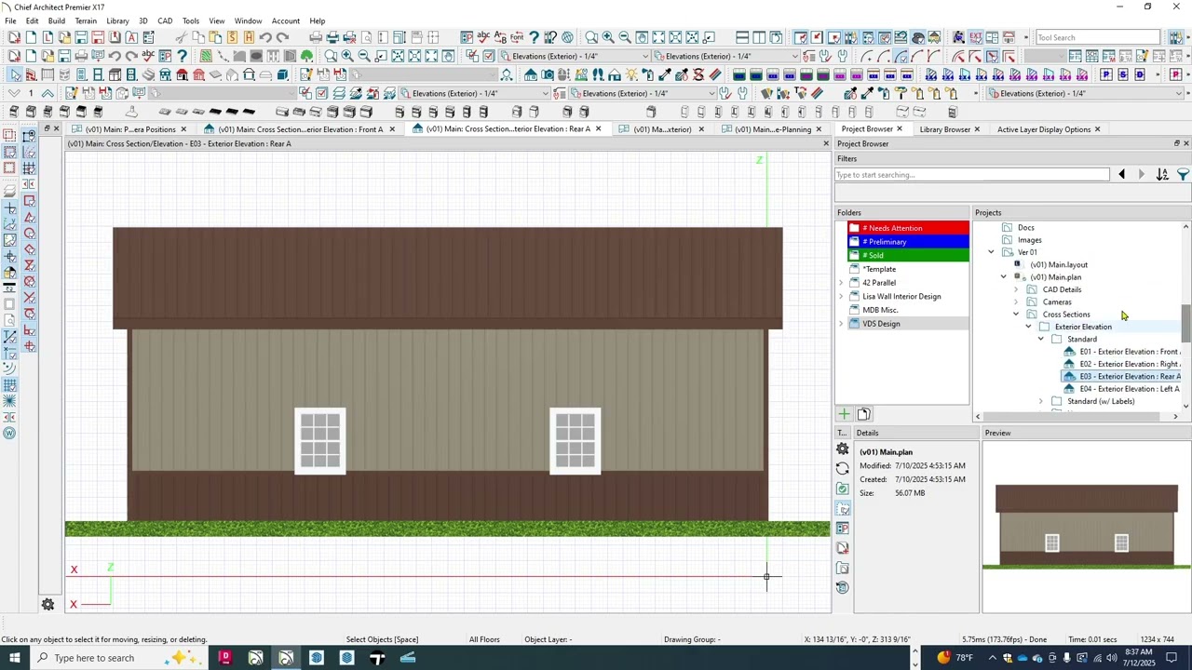1192x670 pixels.
Task: Select the (v01) Main.layout item
Action: coord(1058,265)
